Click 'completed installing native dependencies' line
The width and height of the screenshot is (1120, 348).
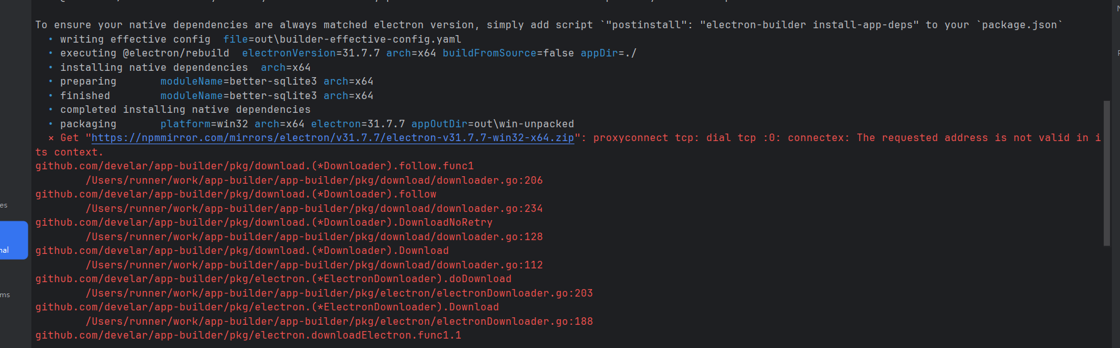click(x=185, y=110)
